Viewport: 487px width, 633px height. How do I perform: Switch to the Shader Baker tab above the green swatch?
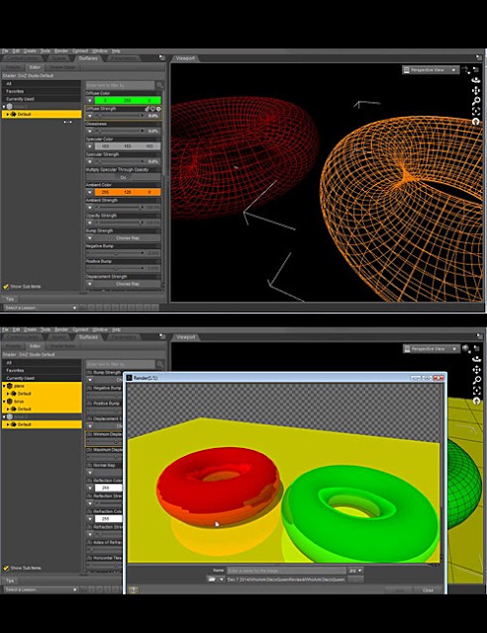point(62,67)
